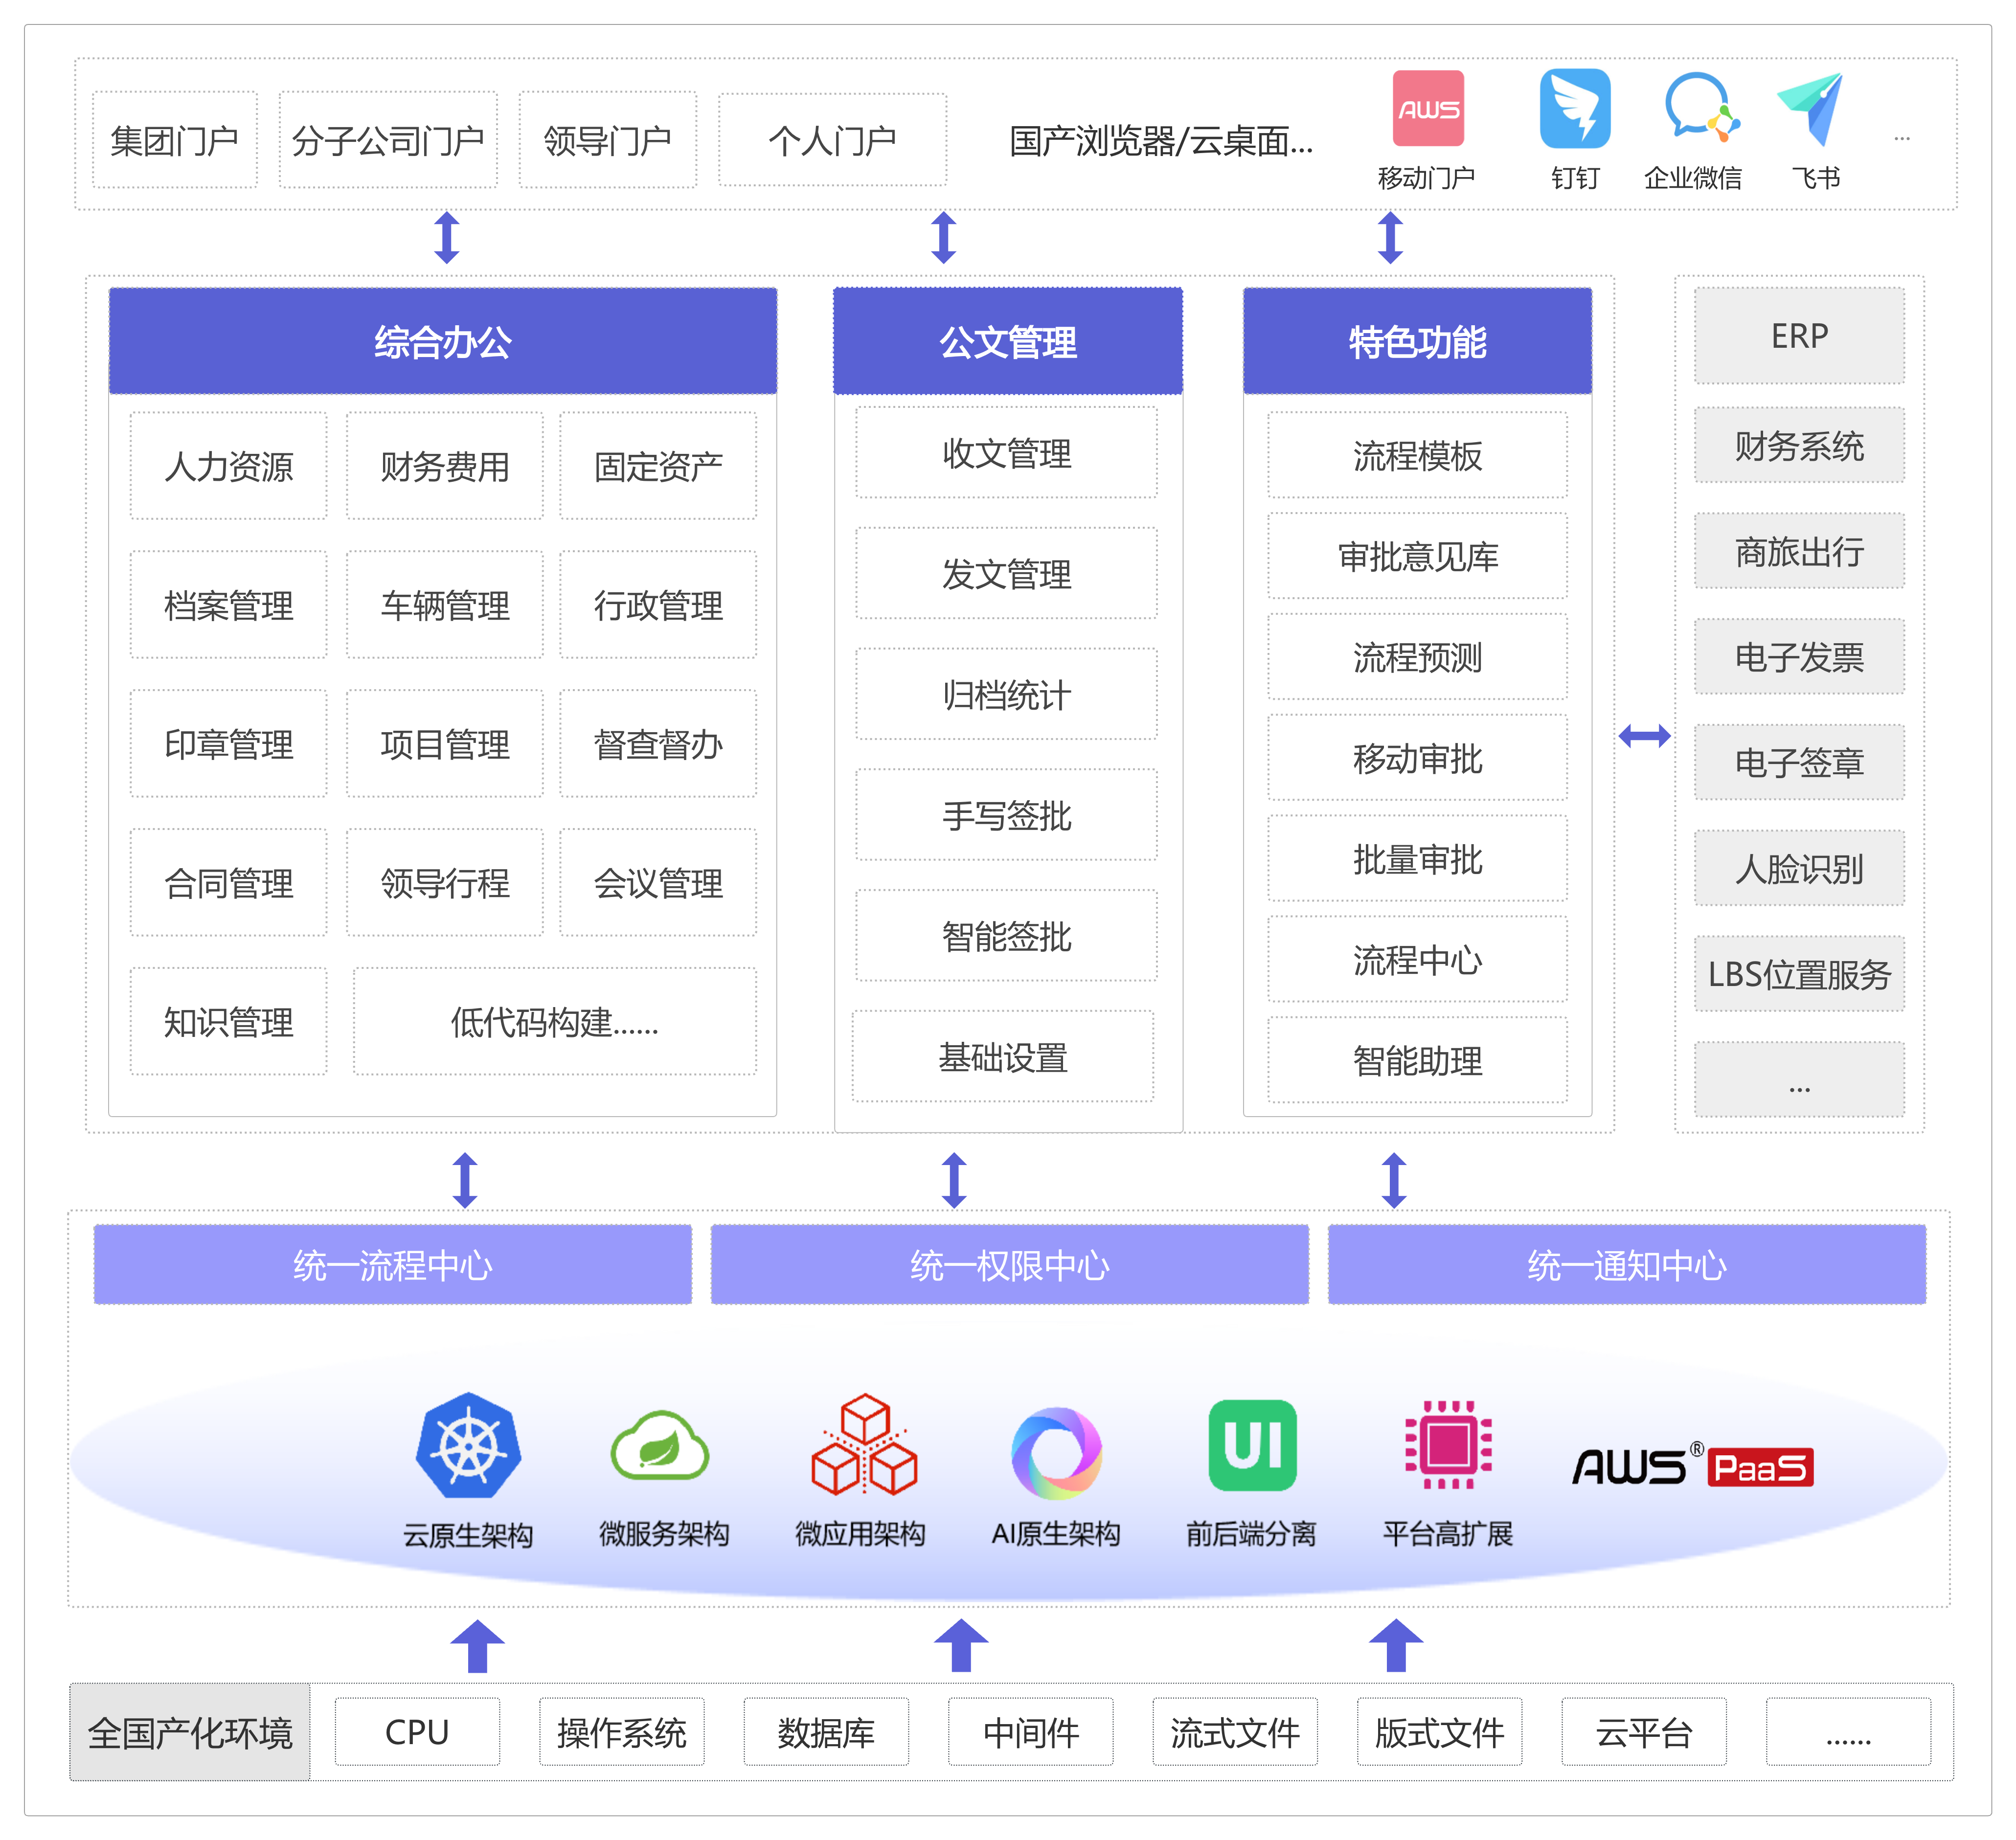Click the 收文管理 box
The width and height of the screenshot is (2016, 1840).
click(1007, 453)
